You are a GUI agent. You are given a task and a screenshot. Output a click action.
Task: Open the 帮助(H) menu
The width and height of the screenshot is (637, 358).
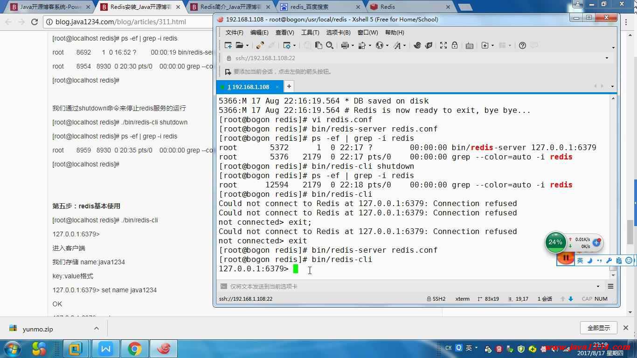tap(395, 33)
